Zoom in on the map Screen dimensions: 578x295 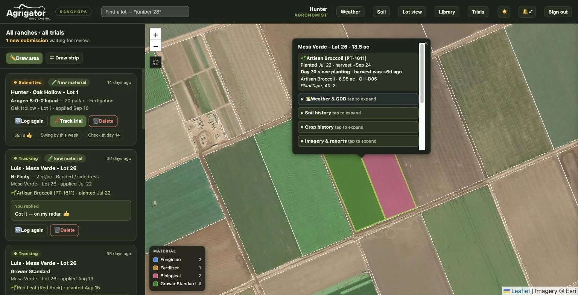point(155,35)
